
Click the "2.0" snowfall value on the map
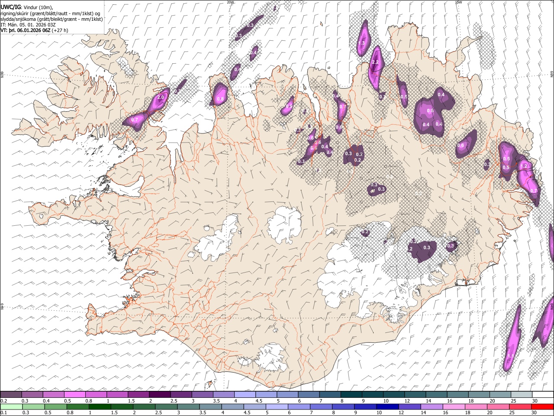coord(161,97)
